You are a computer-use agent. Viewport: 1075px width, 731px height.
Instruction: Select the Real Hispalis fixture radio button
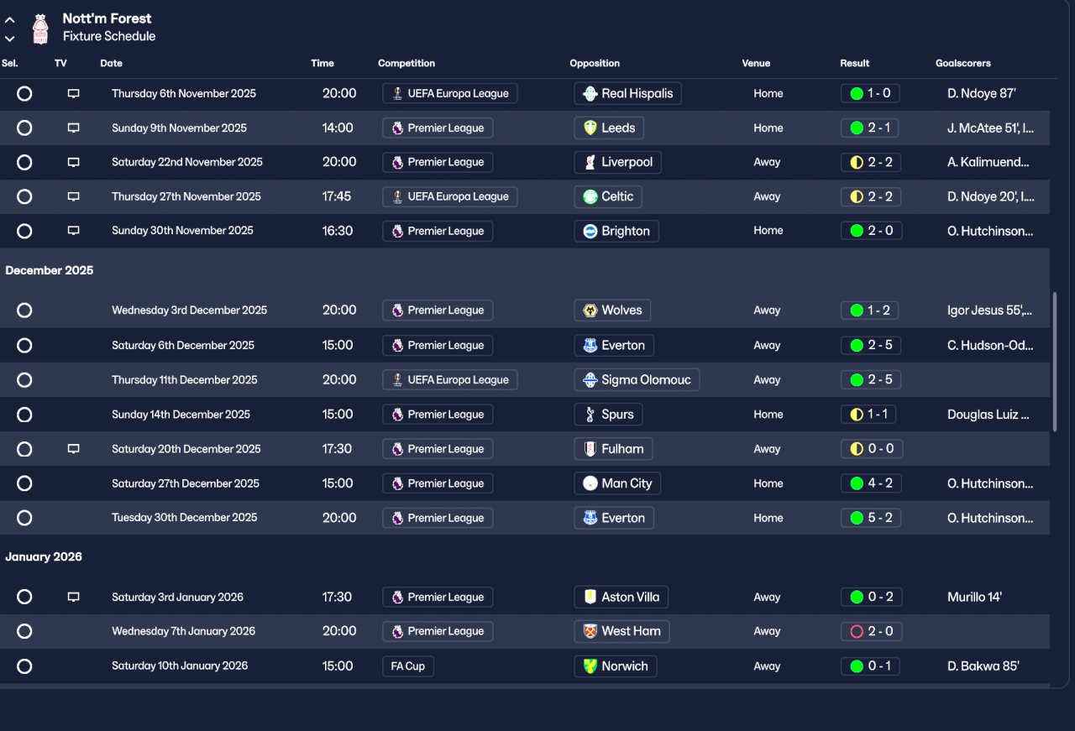pyautogui.click(x=24, y=94)
